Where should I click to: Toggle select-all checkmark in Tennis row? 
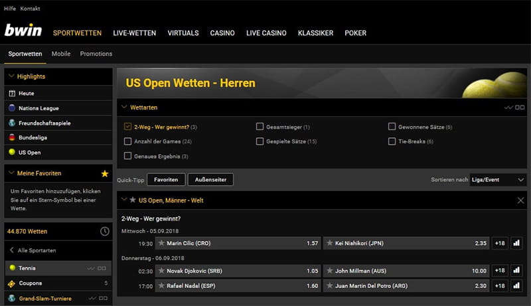point(91,268)
